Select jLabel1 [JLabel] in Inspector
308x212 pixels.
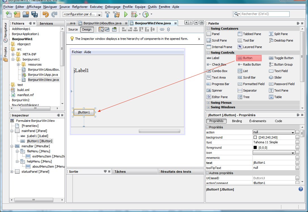coord(37,136)
